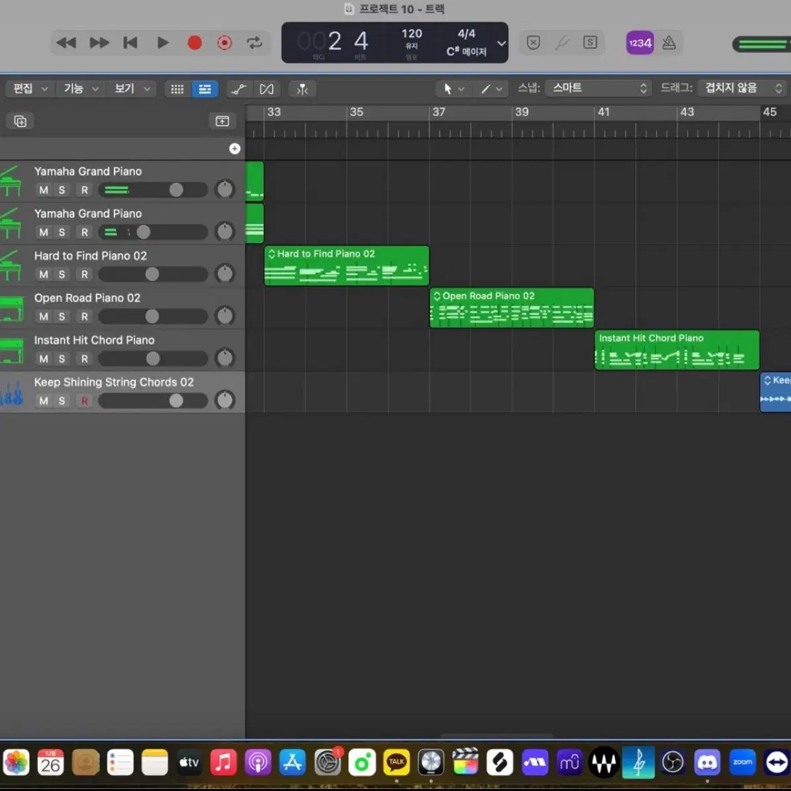Open the pointer tool menu
This screenshot has height=791, width=791.
point(453,89)
